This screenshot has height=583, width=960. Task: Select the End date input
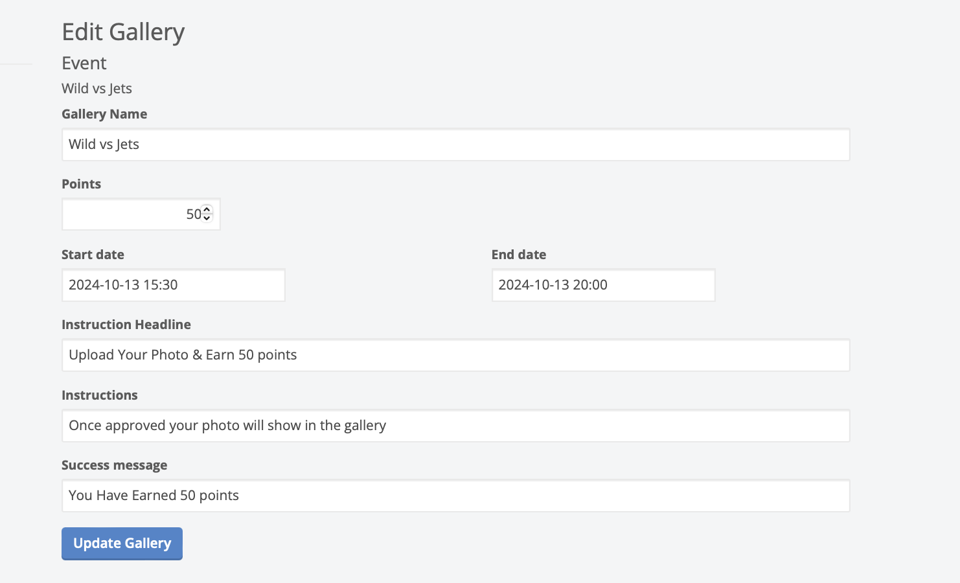tap(602, 285)
